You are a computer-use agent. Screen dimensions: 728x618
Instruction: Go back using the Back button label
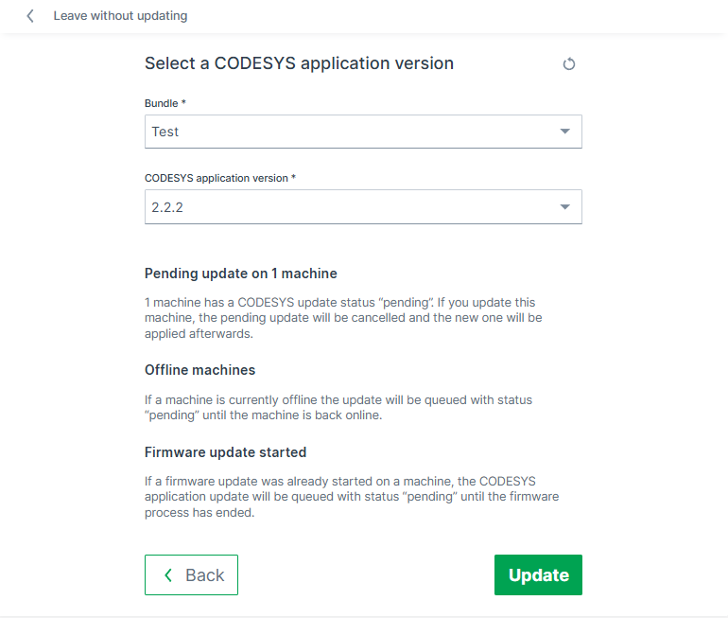point(205,575)
